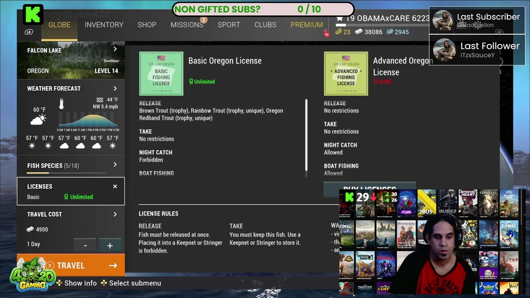Click the LB bumper icon under Kick logo
The image size is (530, 298).
(x=29, y=32)
